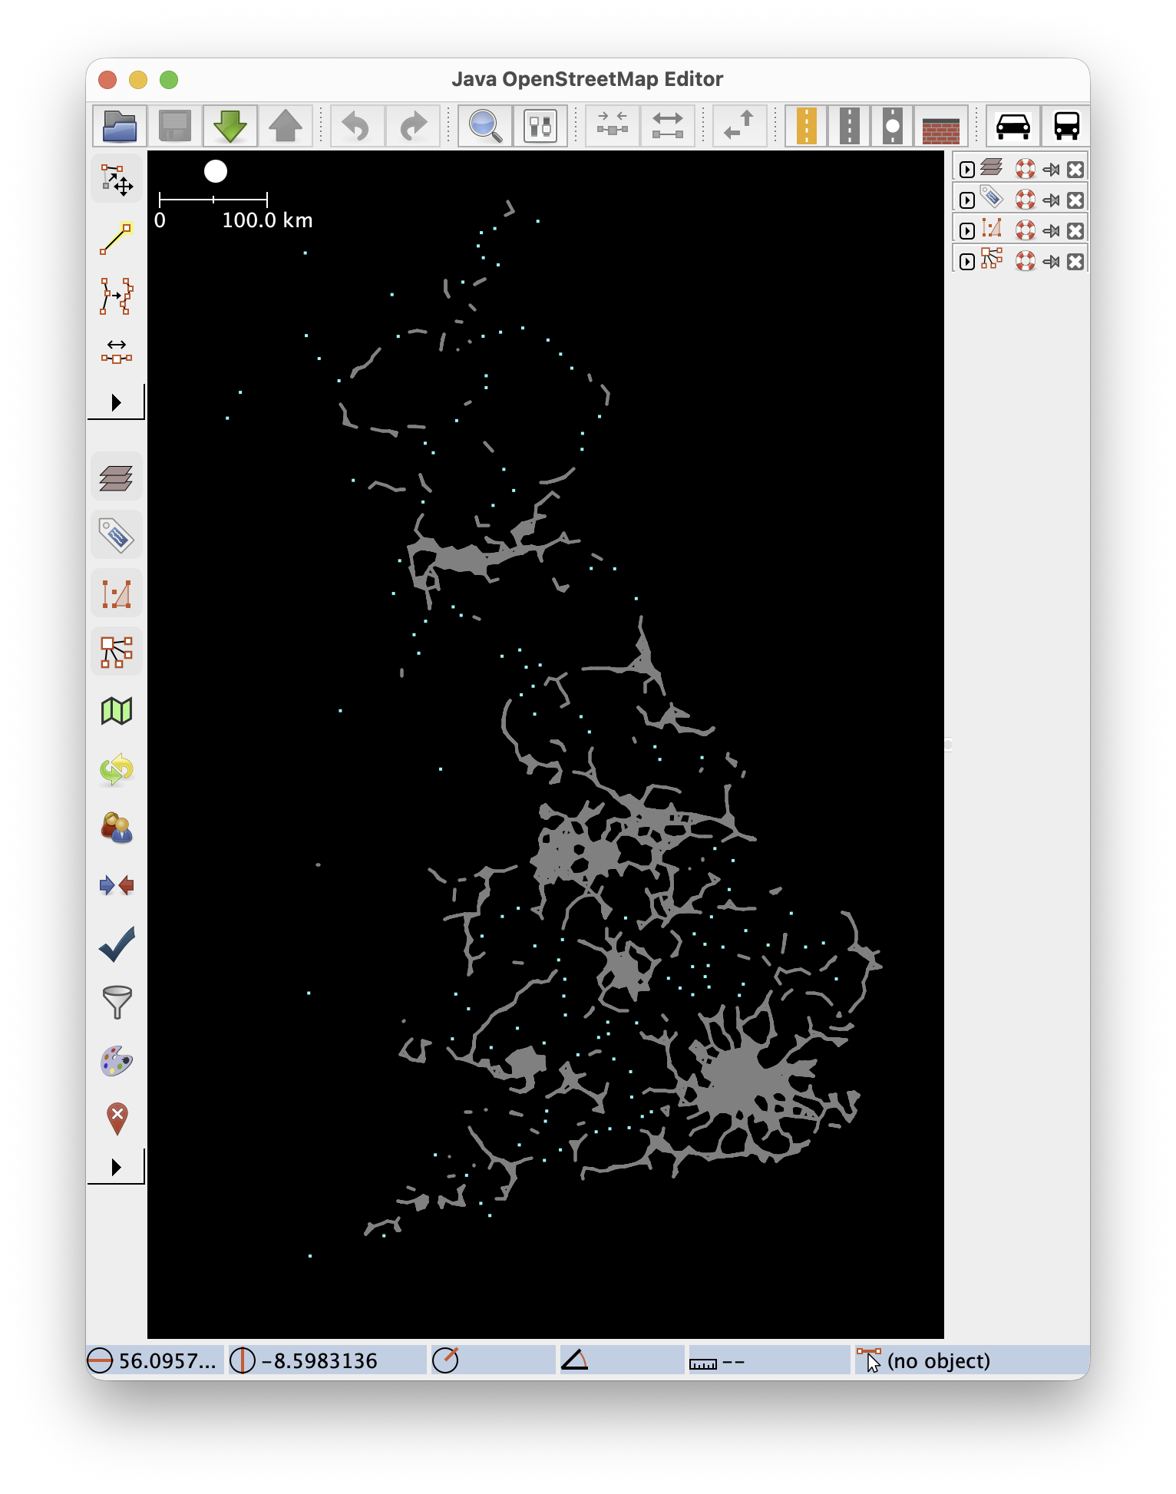Image resolution: width=1176 pixels, height=1494 pixels.
Task: Click the bus preset icon
Action: 1067,126
